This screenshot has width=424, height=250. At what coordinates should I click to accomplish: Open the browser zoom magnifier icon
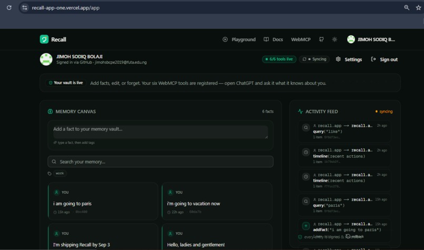pos(407,7)
